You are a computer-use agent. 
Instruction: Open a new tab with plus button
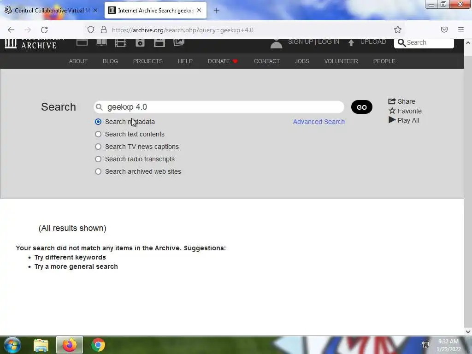coord(216,11)
